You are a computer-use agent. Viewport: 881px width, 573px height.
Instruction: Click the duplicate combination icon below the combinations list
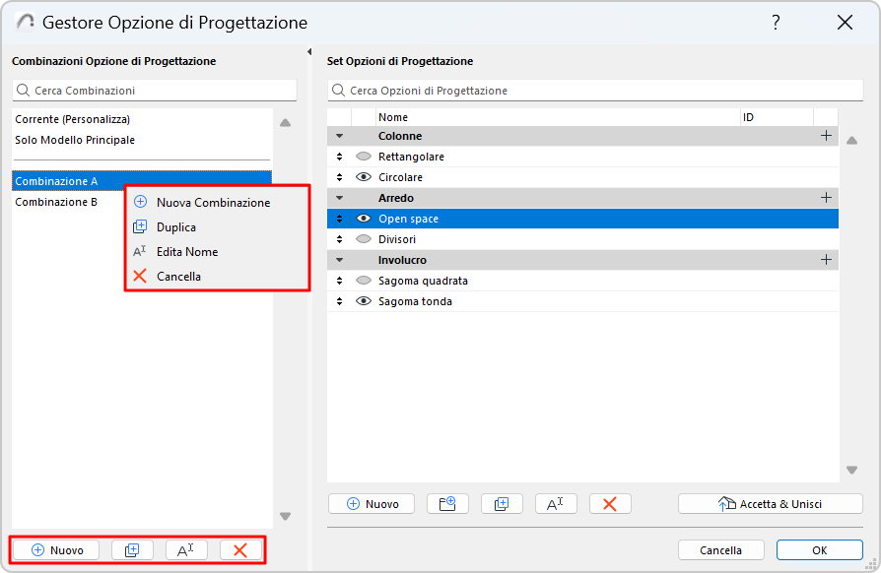(x=132, y=550)
